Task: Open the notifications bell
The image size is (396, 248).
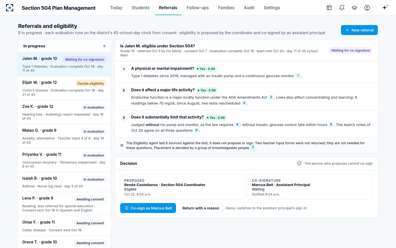Action: pyautogui.click(x=342, y=8)
